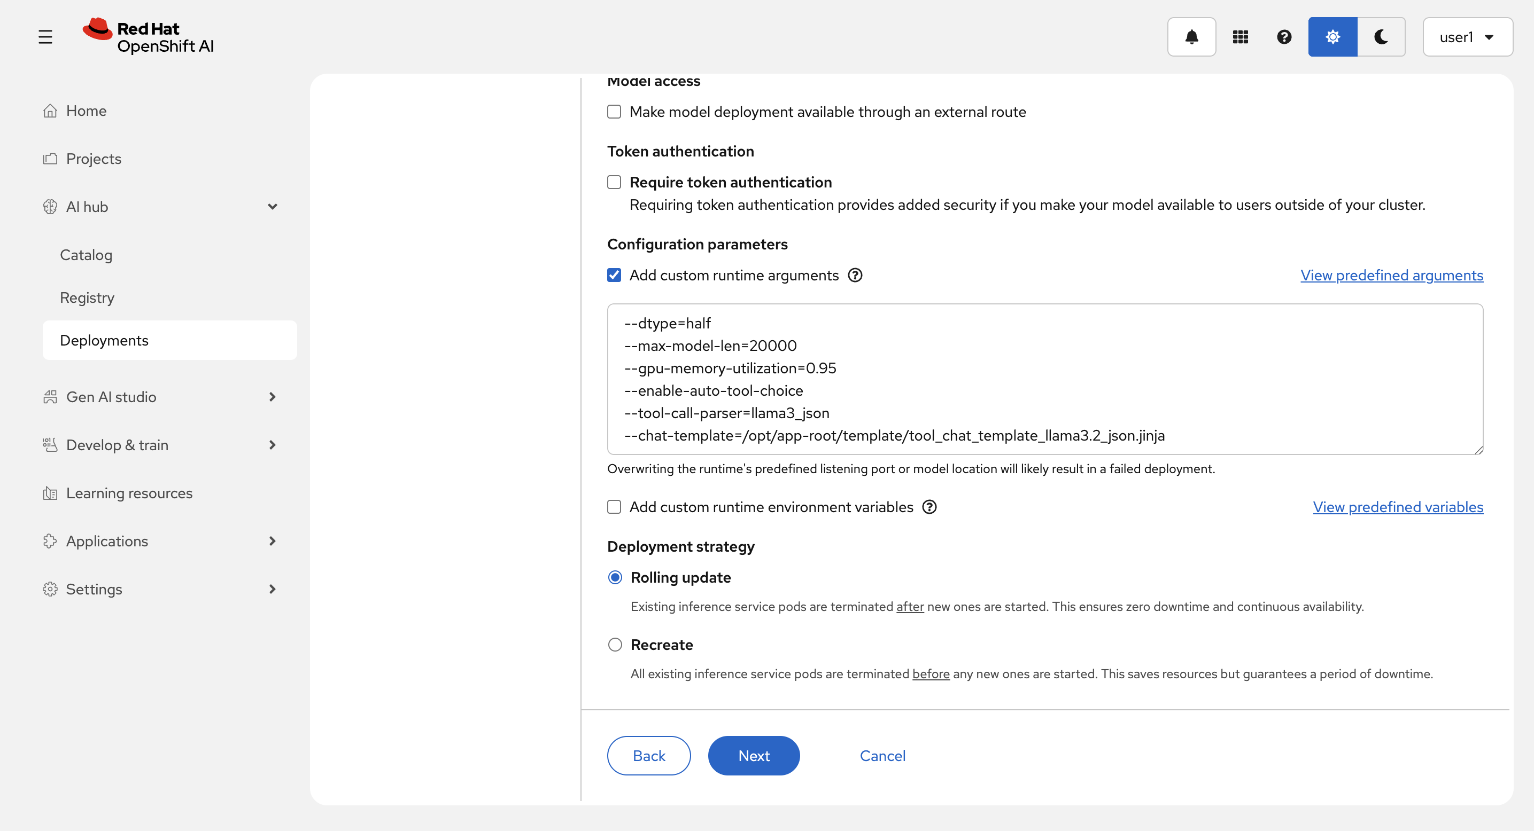1534x831 pixels.
Task: Click the Red Hat OpenShift AI logo
Action: [x=148, y=36]
